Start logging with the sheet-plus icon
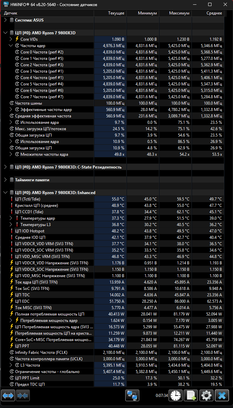 tap(191, 395)
